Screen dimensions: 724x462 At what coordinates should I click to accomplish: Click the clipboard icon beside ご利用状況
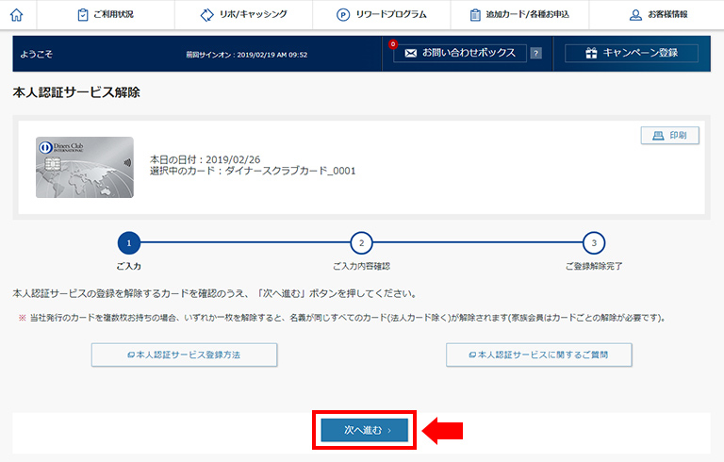tap(83, 15)
